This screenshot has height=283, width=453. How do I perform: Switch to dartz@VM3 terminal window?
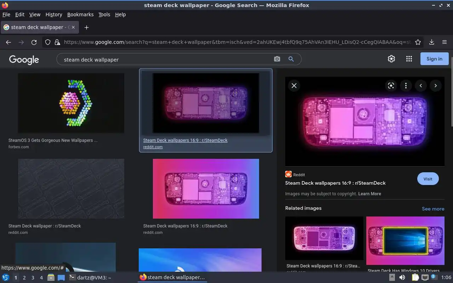point(90,278)
